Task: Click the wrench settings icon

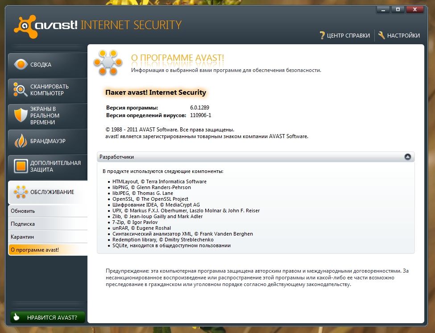Action: [x=381, y=36]
